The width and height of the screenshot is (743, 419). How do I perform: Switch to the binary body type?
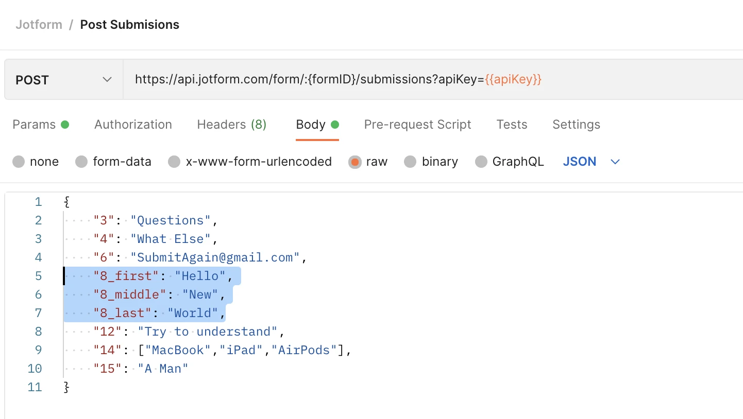point(410,162)
